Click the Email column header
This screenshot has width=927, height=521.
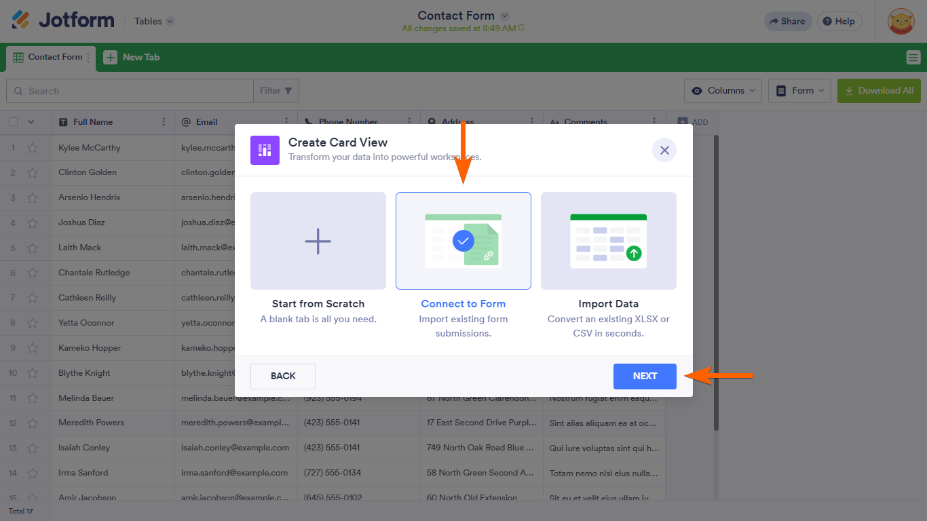(x=236, y=122)
